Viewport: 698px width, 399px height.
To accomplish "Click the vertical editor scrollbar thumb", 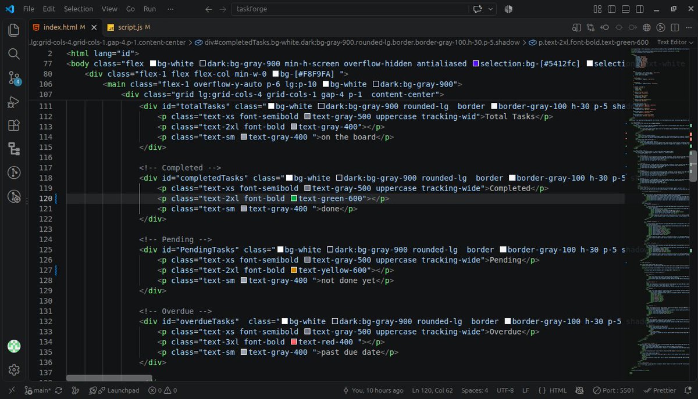I will click(x=693, y=166).
